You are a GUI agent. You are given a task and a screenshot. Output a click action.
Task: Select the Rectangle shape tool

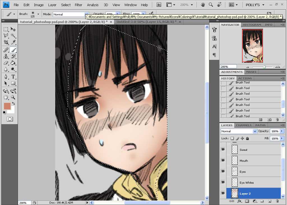(13, 83)
